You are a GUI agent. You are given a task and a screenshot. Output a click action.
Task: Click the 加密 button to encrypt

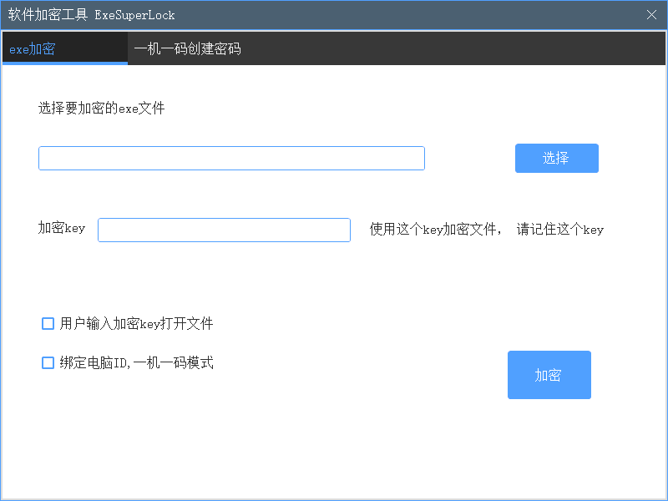(x=549, y=375)
